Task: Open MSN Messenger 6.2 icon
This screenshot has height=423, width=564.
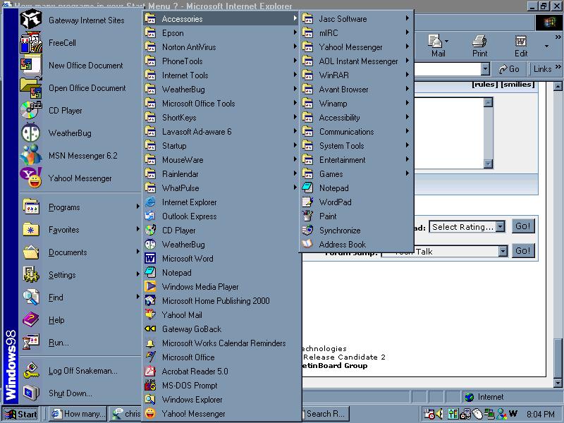Action: (x=31, y=155)
